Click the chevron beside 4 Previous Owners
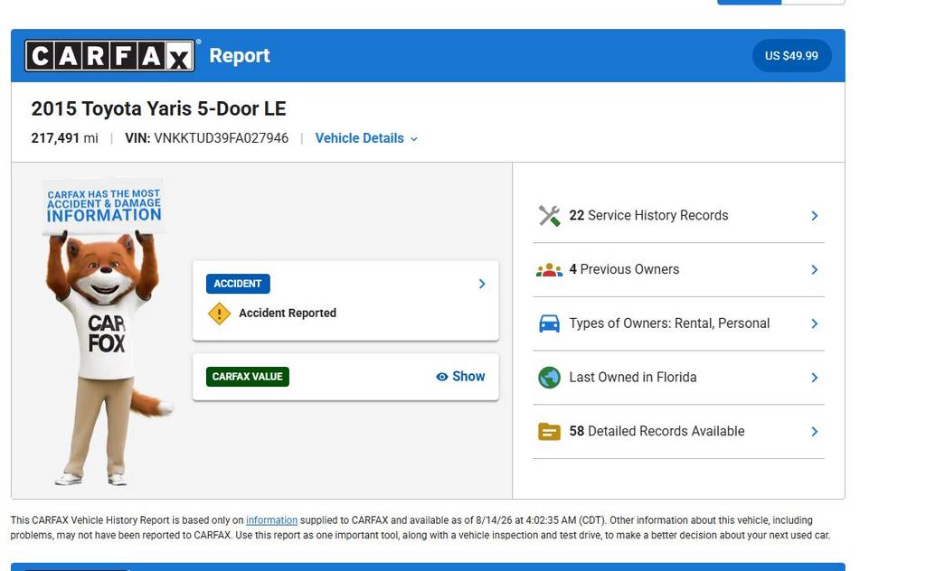The image size is (926, 571). pyautogui.click(x=815, y=269)
